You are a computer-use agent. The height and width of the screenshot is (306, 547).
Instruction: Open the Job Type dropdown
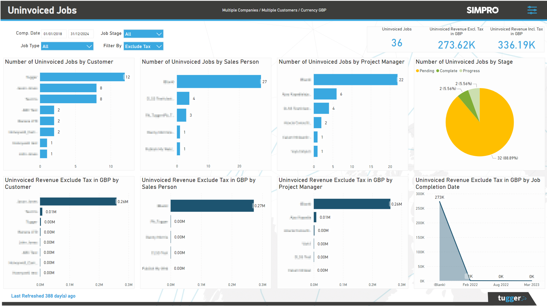point(67,46)
